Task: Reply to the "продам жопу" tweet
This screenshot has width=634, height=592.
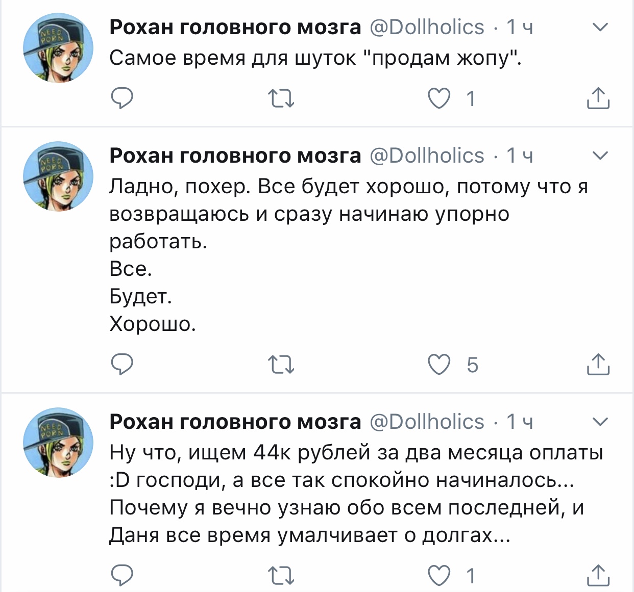Action: click(x=122, y=98)
